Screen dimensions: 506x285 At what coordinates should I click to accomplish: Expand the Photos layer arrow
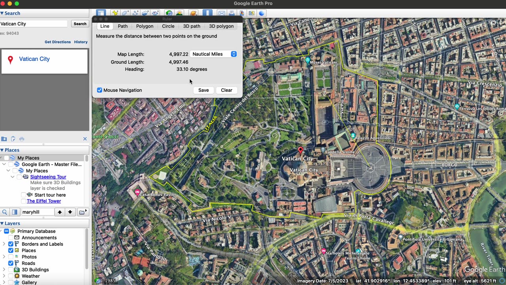[x=4, y=257]
